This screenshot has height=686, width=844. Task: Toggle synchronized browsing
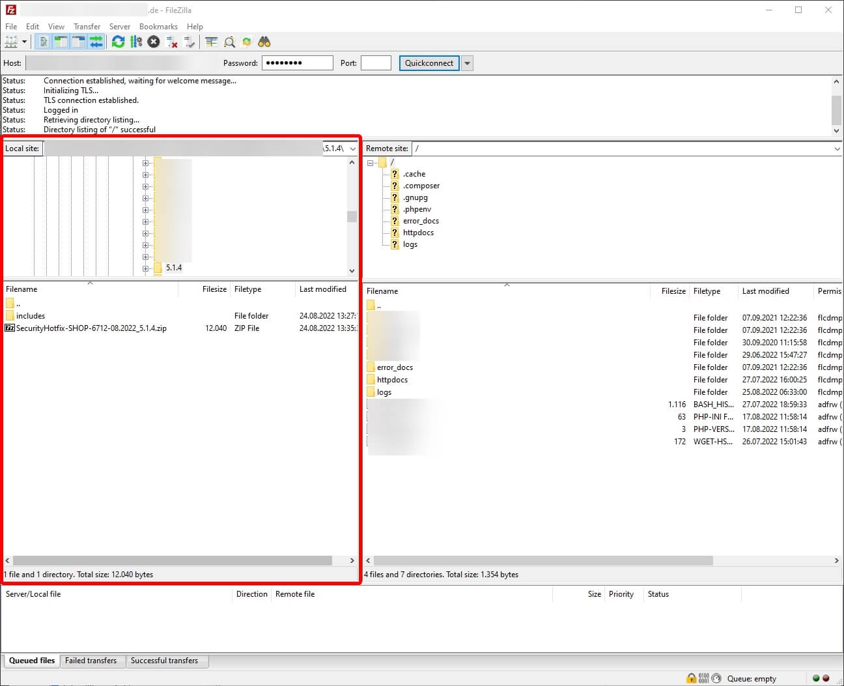247,42
